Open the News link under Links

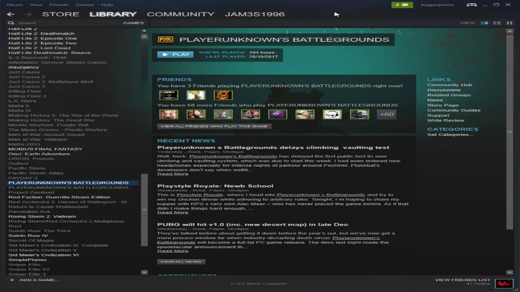(435, 100)
